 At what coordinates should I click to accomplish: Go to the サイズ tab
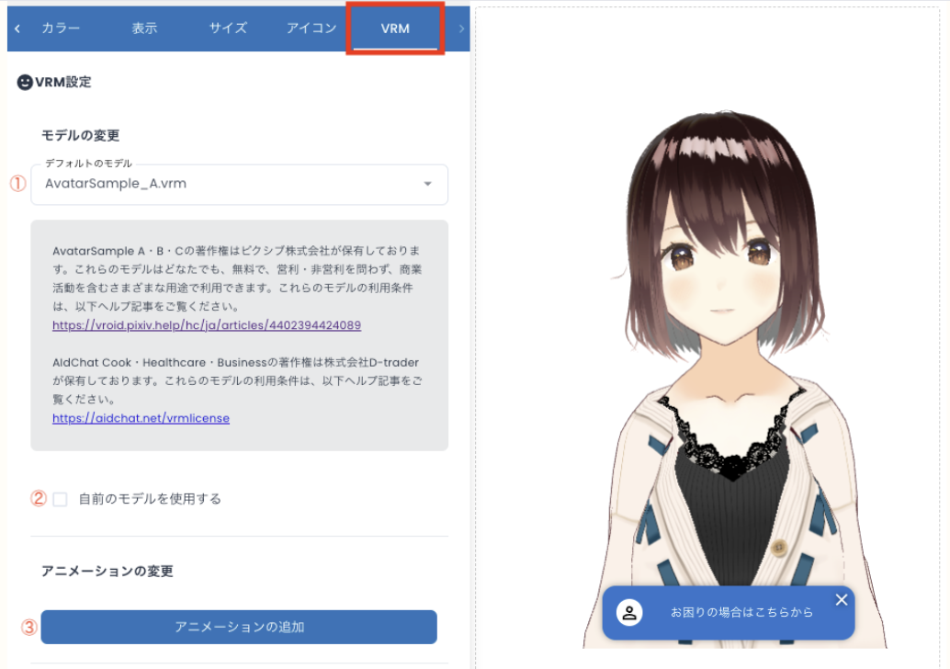228,28
